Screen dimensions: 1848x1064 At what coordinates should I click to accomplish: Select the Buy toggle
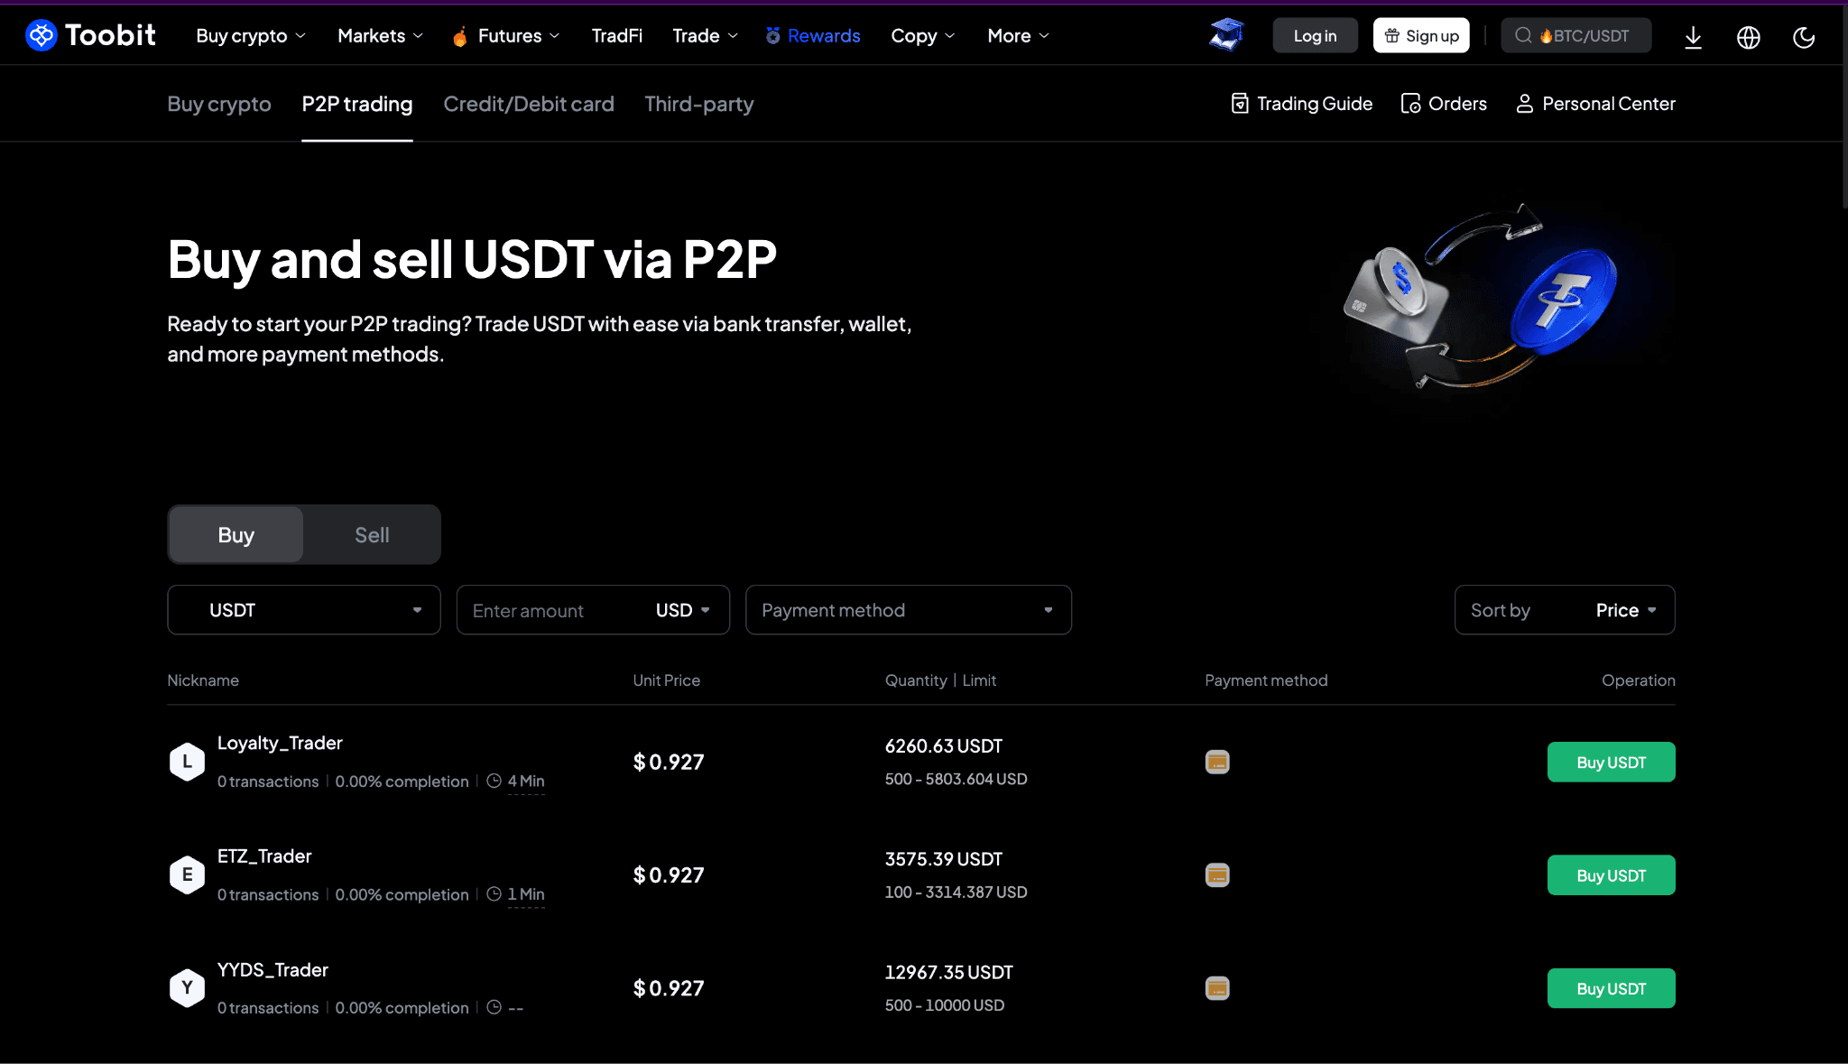236,534
